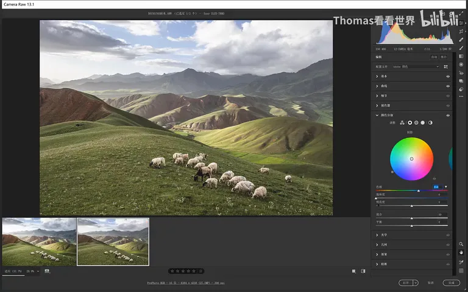Image resolution: width=468 pixels, height=292 pixels.
Task: Toggle visibility of 几何 panel
Action: pos(448,245)
